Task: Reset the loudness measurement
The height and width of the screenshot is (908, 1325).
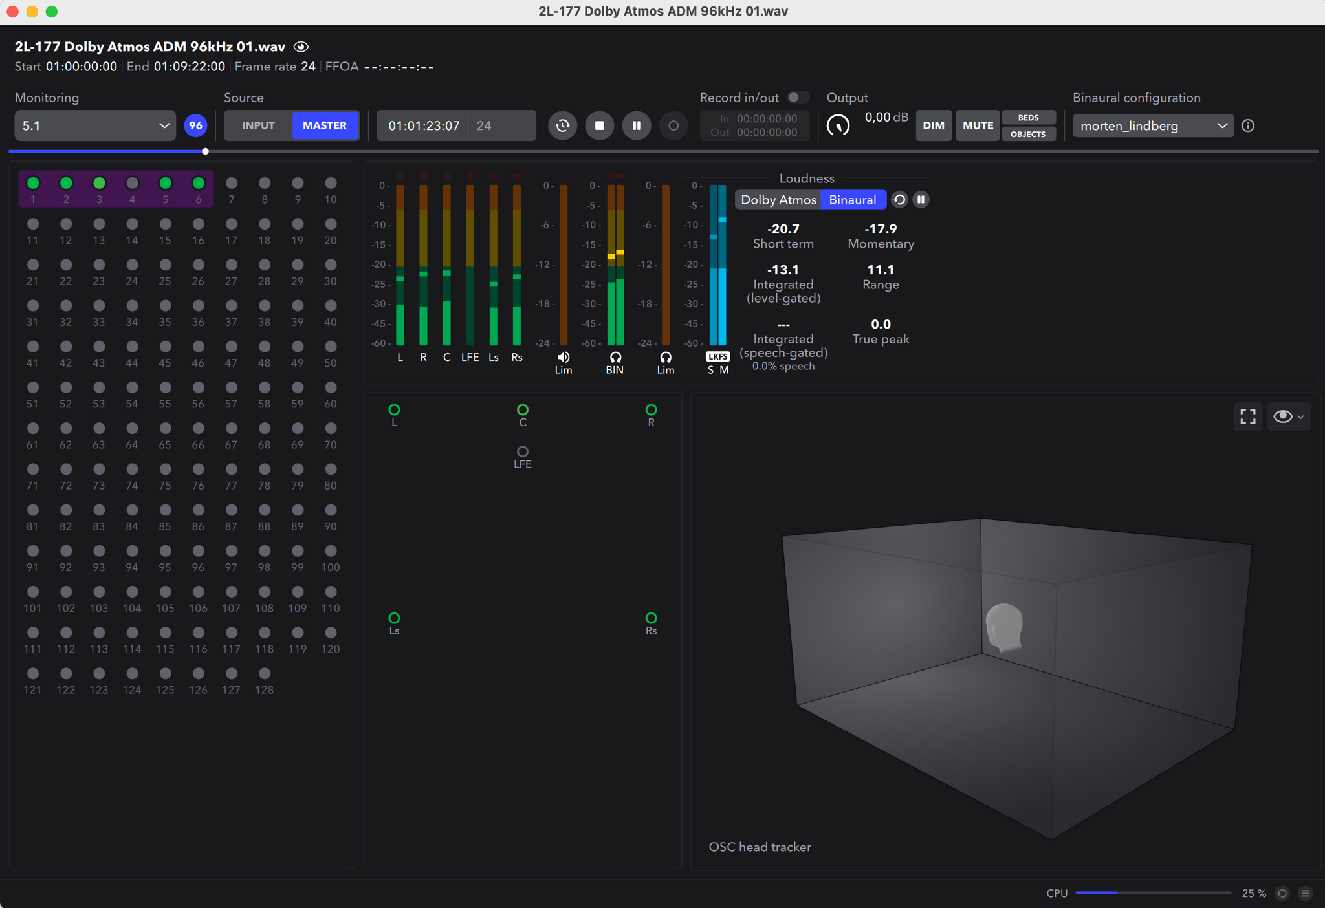Action: point(899,200)
